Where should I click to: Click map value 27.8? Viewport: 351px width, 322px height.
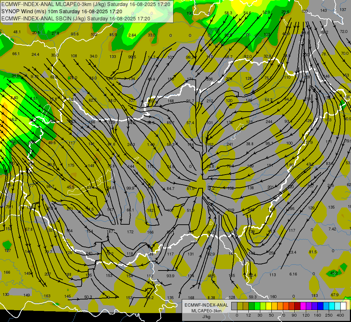[55, 33]
